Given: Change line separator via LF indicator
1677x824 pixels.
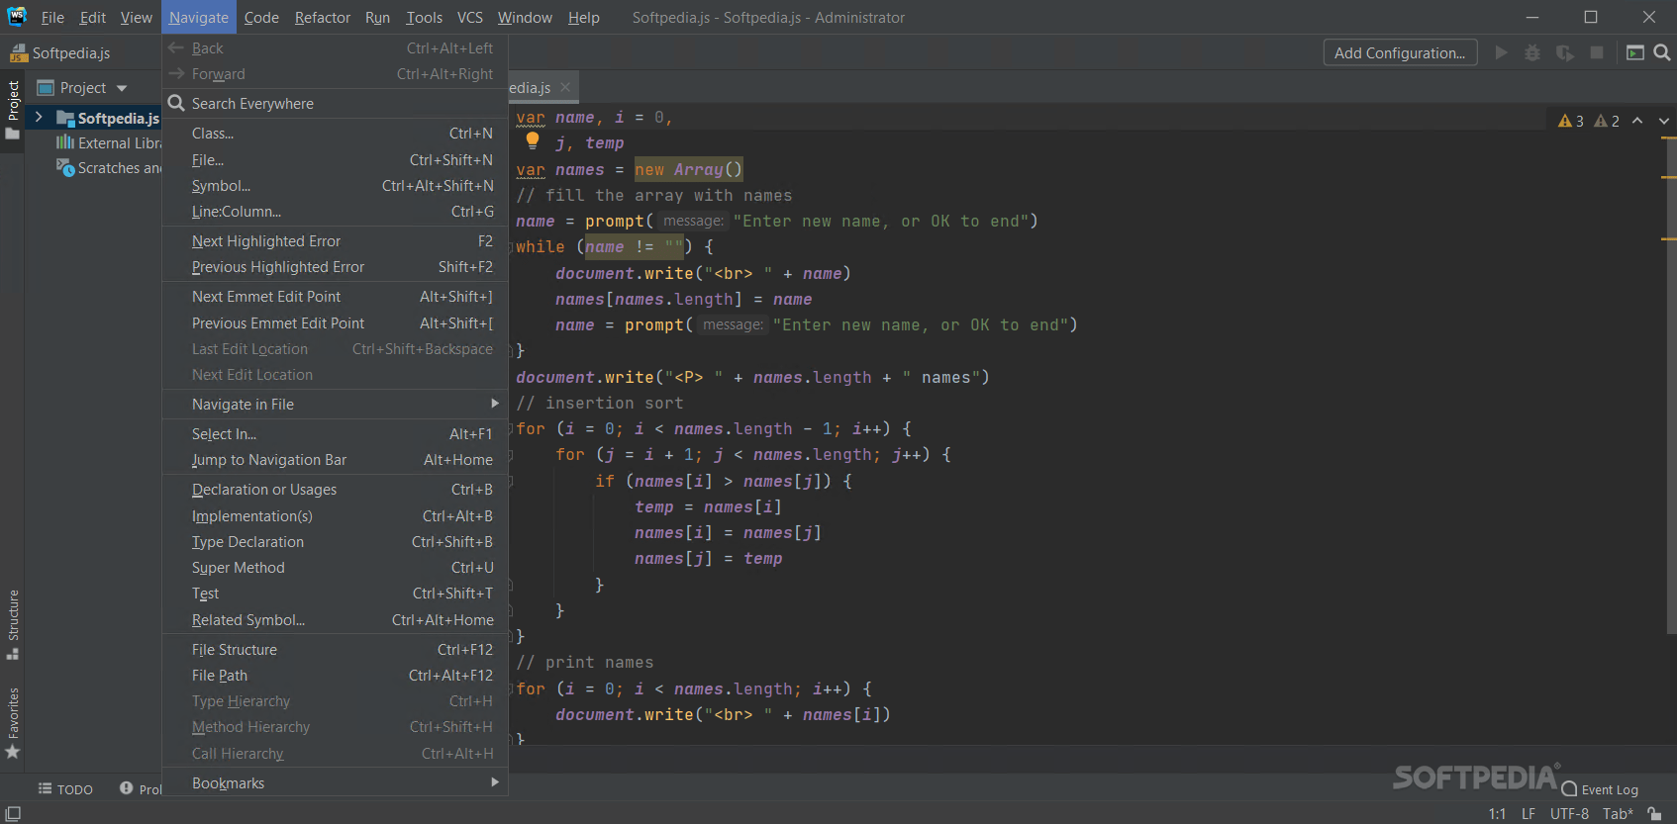Looking at the screenshot, I should [1529, 813].
